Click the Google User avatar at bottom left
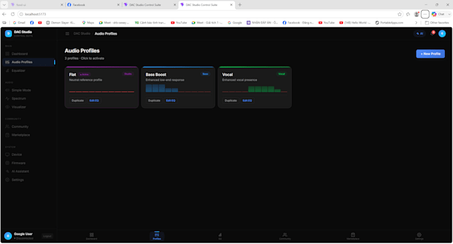The image size is (453, 244). (8, 236)
